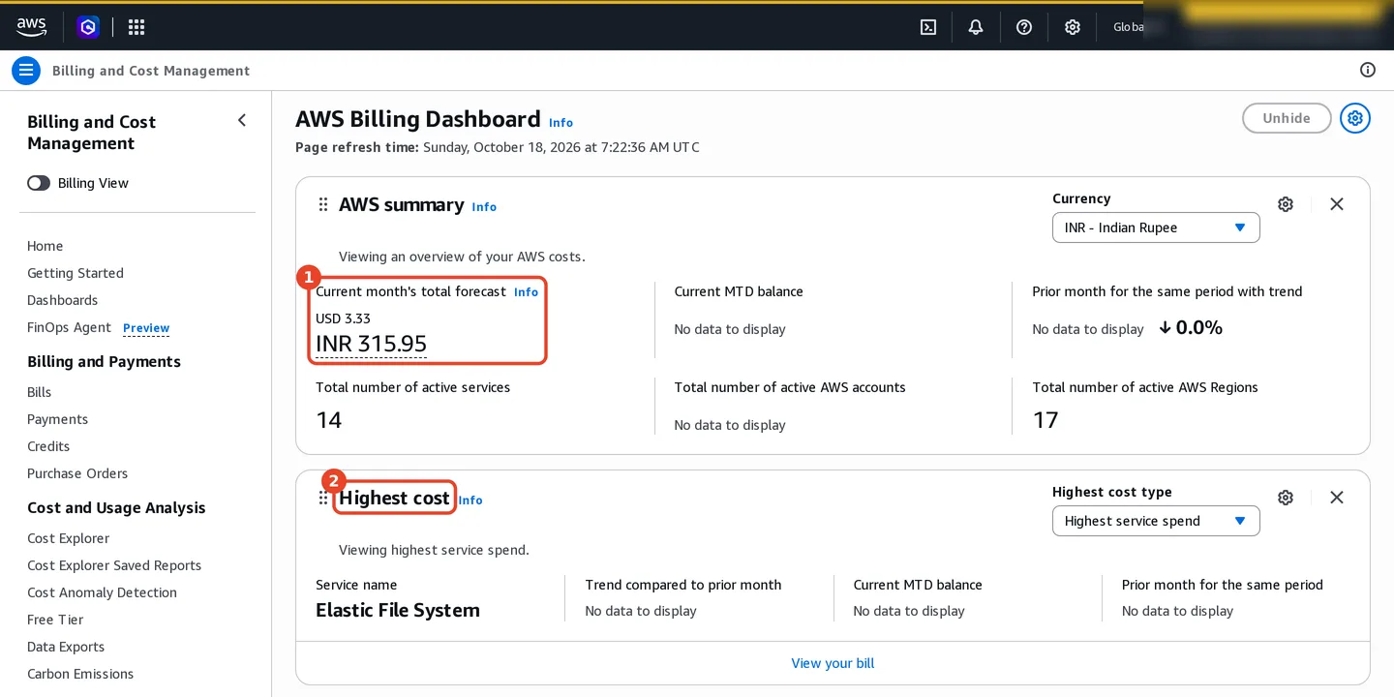Open the Highest cost type dropdown

click(x=1156, y=521)
